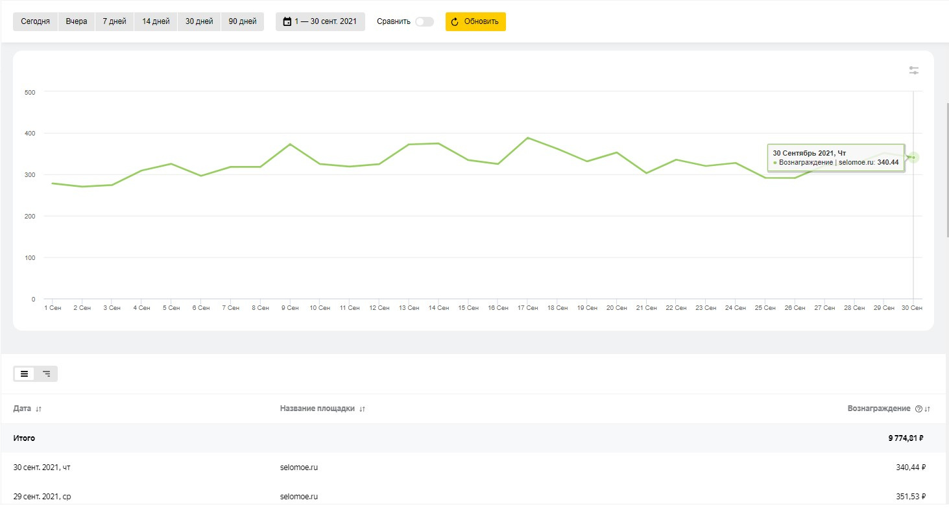Open the 1 — 30 сент. 2021 date picker
The height and width of the screenshot is (509, 949).
click(320, 21)
